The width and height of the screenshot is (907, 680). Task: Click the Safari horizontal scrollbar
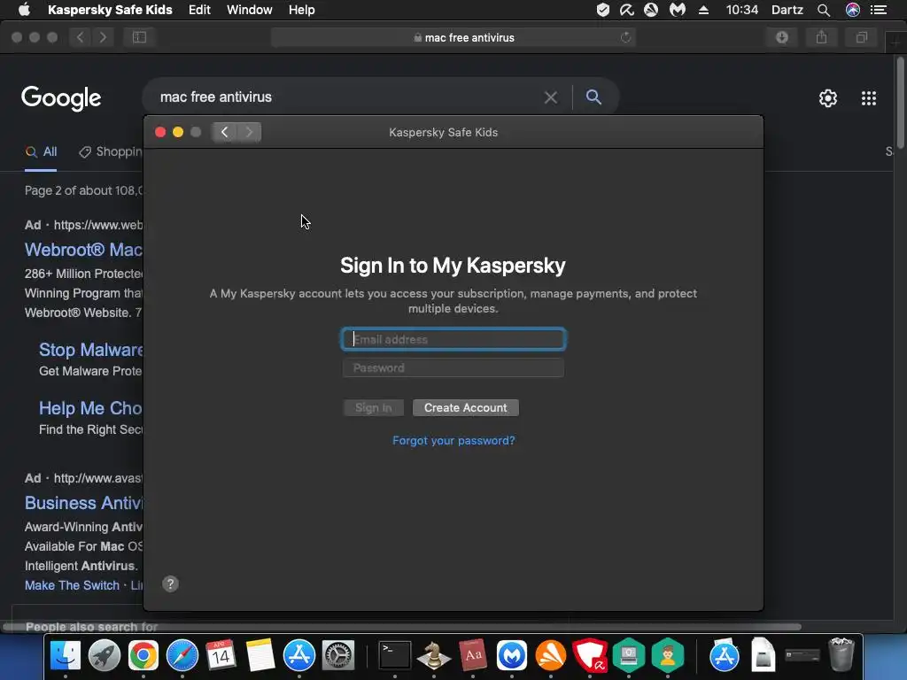pos(403,627)
